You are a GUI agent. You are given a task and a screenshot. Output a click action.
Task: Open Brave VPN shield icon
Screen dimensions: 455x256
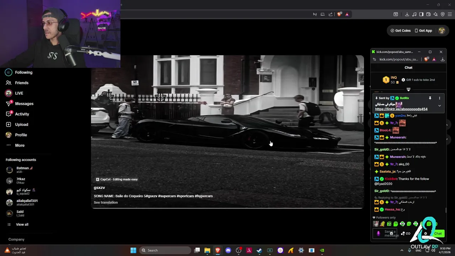(443, 14)
